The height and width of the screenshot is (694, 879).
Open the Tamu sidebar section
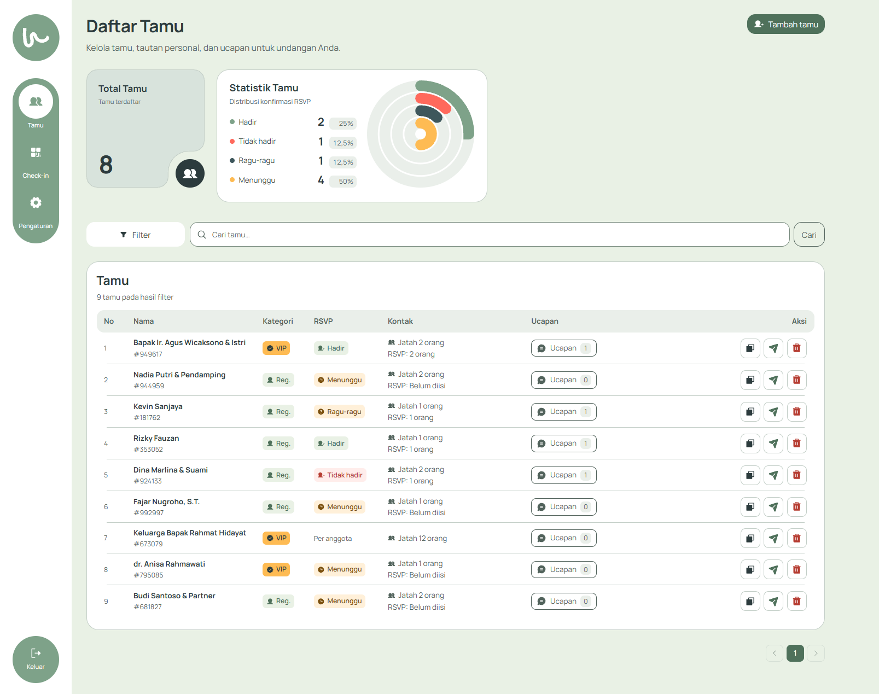coord(36,107)
